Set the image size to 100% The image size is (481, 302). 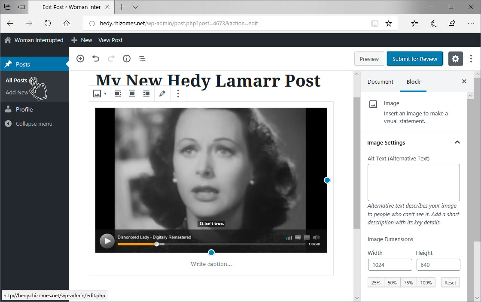coord(426,282)
